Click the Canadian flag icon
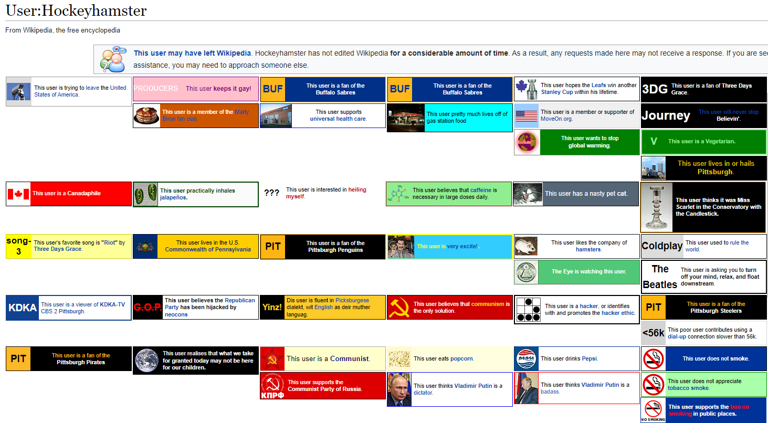768x423 pixels. (x=18, y=194)
